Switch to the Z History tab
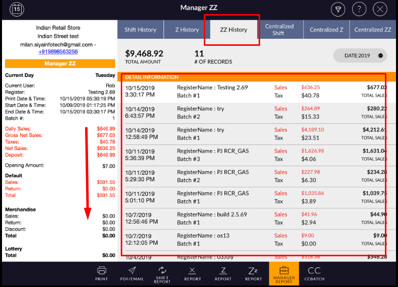Viewport: 398px width, 287px height. tap(187, 30)
